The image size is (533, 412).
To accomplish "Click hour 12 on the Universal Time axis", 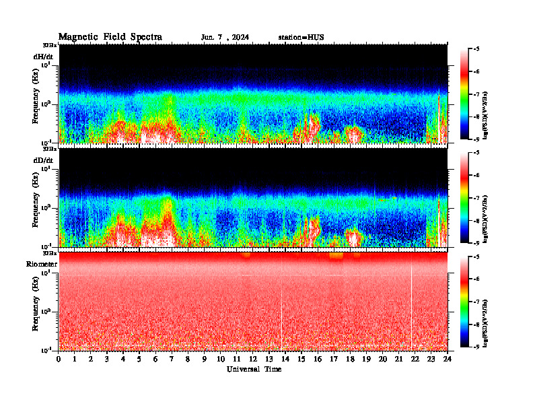I will (x=253, y=359).
